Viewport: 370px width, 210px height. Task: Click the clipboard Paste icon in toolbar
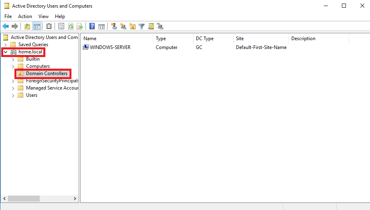pos(49,26)
